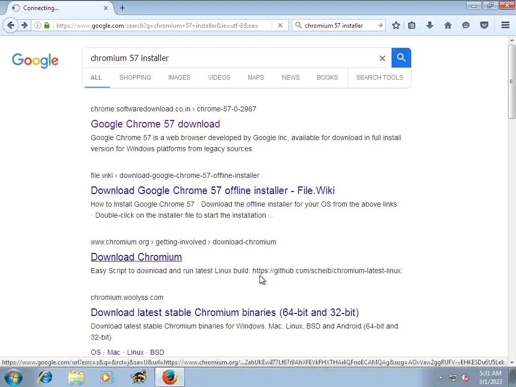
Task: Open the Google Chrome 57 download result
Action: click(x=155, y=124)
